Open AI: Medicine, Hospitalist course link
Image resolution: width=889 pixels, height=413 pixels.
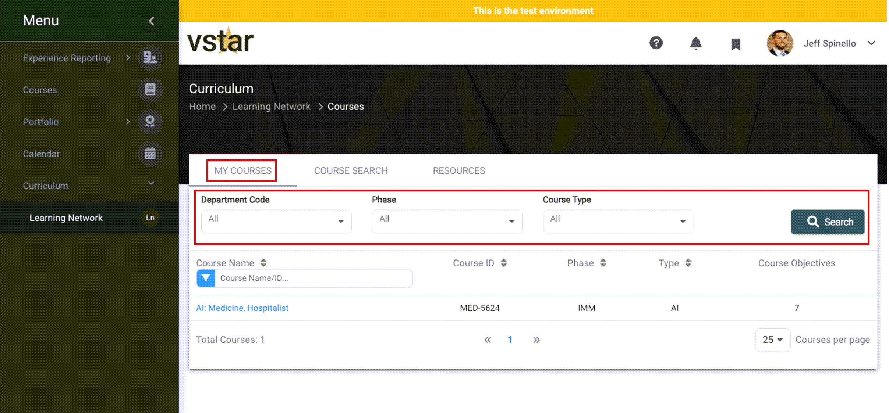click(x=242, y=308)
